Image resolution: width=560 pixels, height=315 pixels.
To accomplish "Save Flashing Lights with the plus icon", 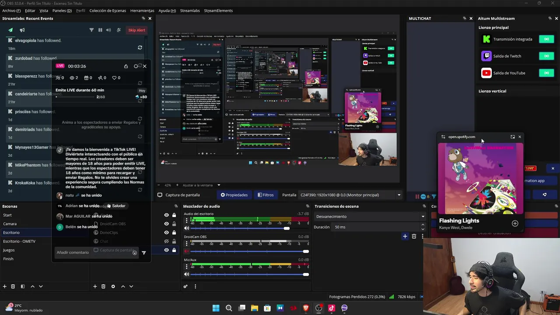I will click(x=515, y=224).
